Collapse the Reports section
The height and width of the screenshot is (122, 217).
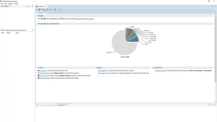[x=96, y=68]
